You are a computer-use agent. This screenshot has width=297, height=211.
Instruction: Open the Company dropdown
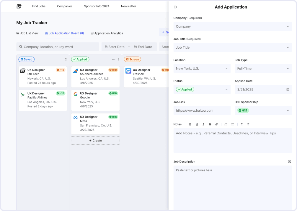click(233, 27)
